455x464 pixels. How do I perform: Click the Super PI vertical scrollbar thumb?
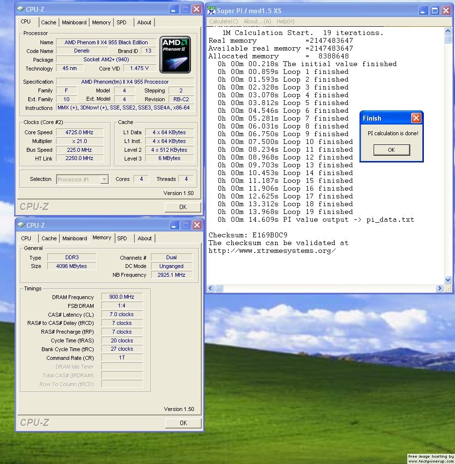coord(448,39)
